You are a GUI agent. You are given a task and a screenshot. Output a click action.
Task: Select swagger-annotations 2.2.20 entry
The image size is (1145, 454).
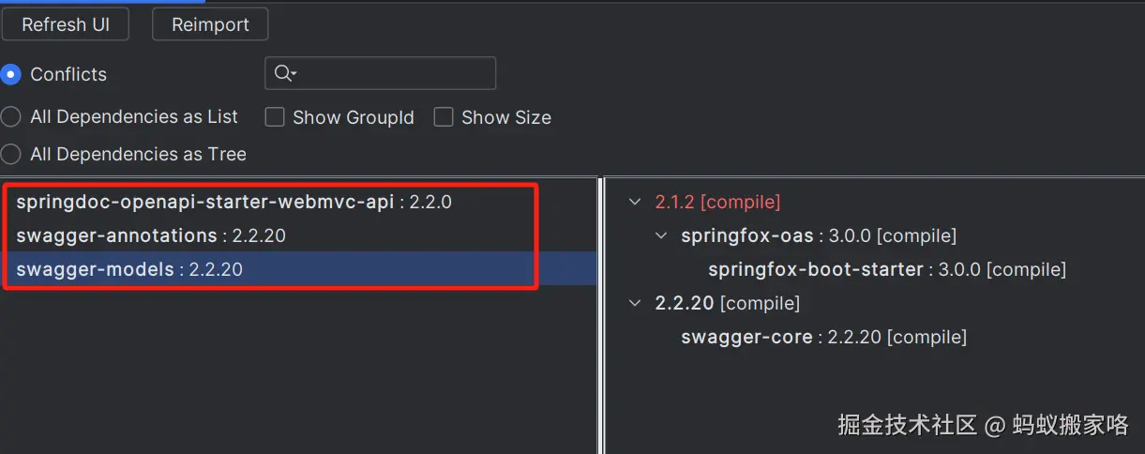150,235
